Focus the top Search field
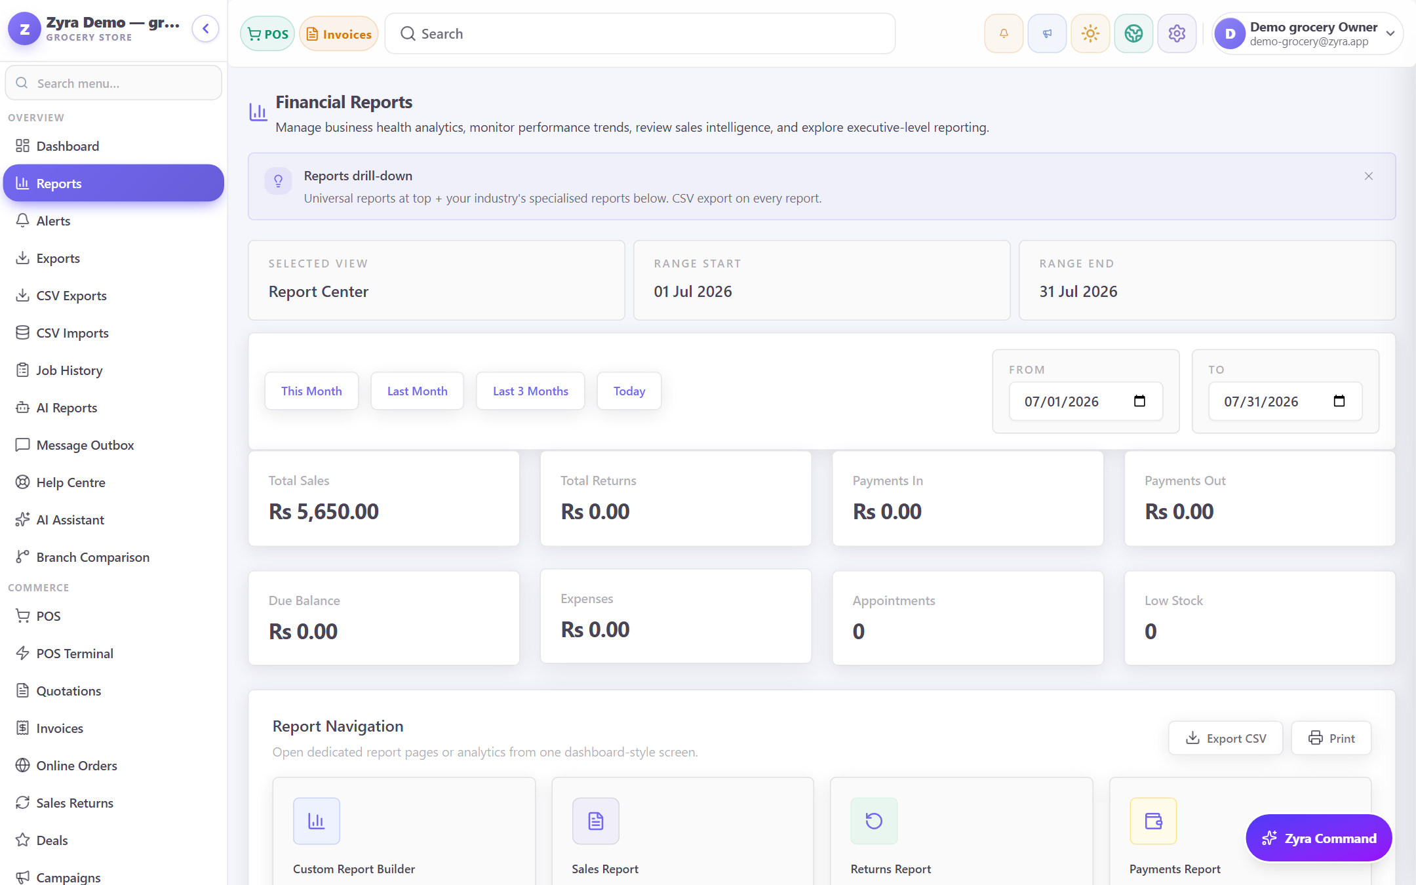This screenshot has height=885, width=1416. tap(640, 33)
